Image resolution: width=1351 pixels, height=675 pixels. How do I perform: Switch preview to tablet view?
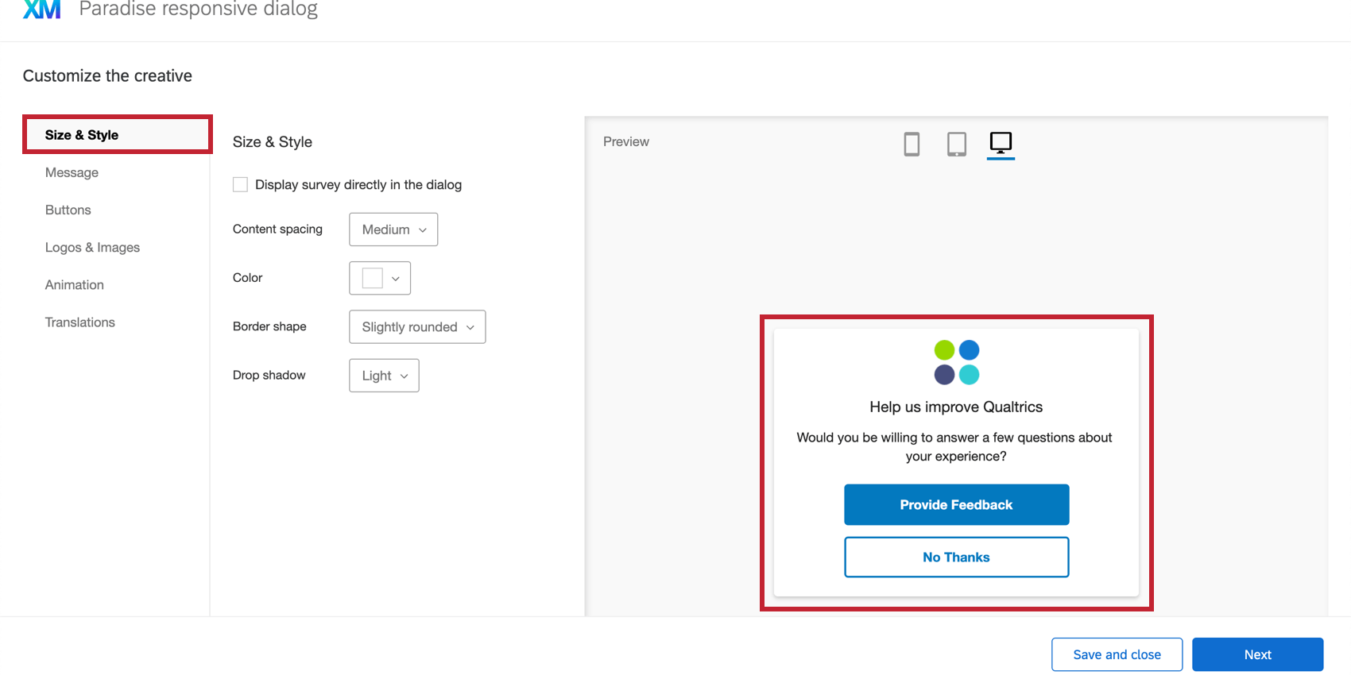tap(957, 144)
